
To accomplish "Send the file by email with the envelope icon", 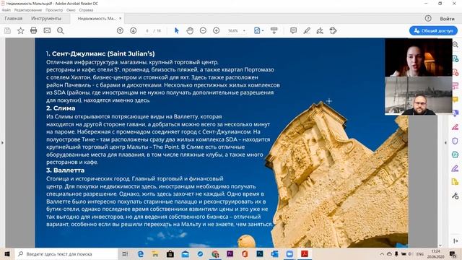I will pos(47,30).
